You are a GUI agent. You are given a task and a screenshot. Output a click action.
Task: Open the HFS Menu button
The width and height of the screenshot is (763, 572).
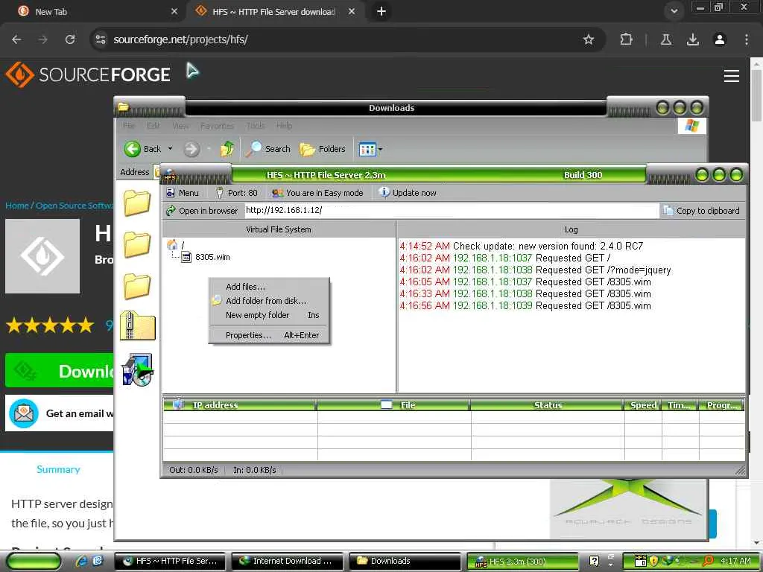point(183,193)
